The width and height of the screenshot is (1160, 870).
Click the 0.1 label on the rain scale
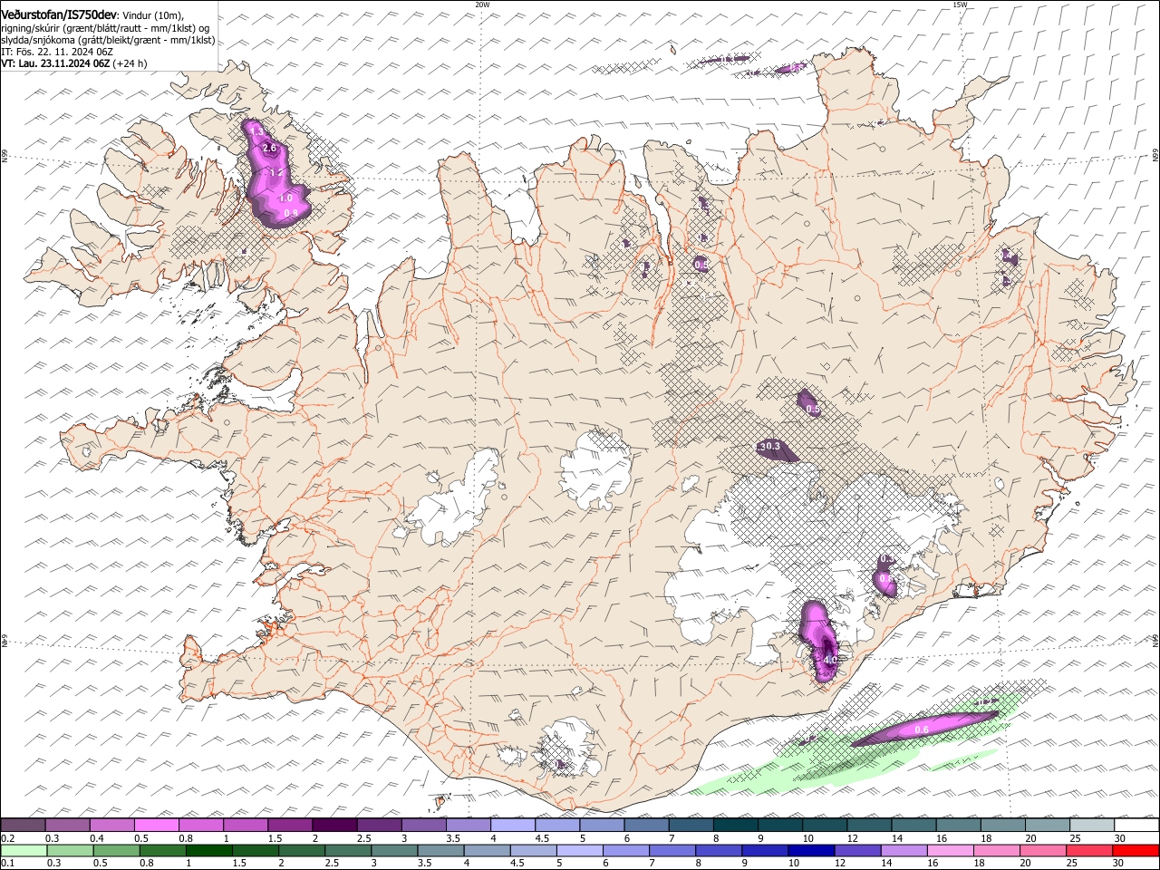click(7, 863)
